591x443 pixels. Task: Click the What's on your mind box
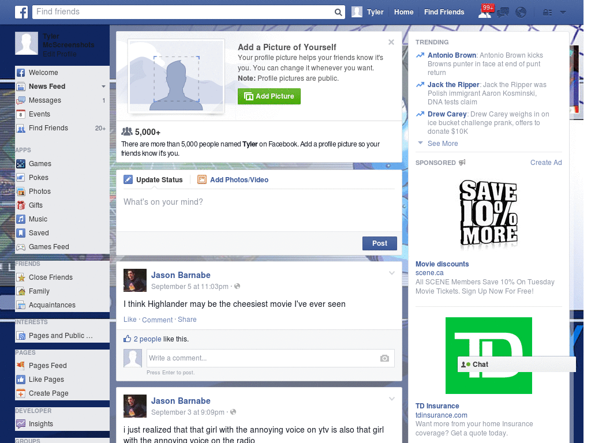coord(259,210)
